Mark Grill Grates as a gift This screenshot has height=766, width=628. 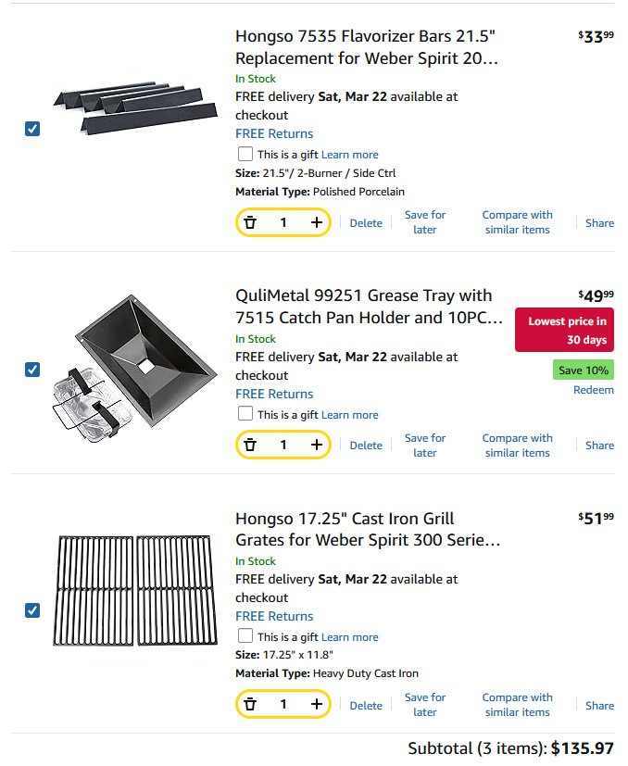click(x=245, y=636)
